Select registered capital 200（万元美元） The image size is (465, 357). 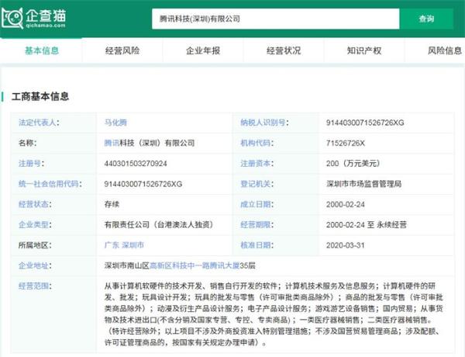353,163
